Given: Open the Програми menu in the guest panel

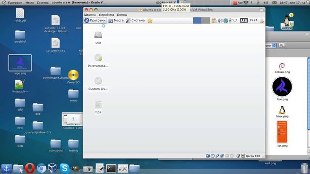Looking at the screenshot, I should click(x=95, y=20).
